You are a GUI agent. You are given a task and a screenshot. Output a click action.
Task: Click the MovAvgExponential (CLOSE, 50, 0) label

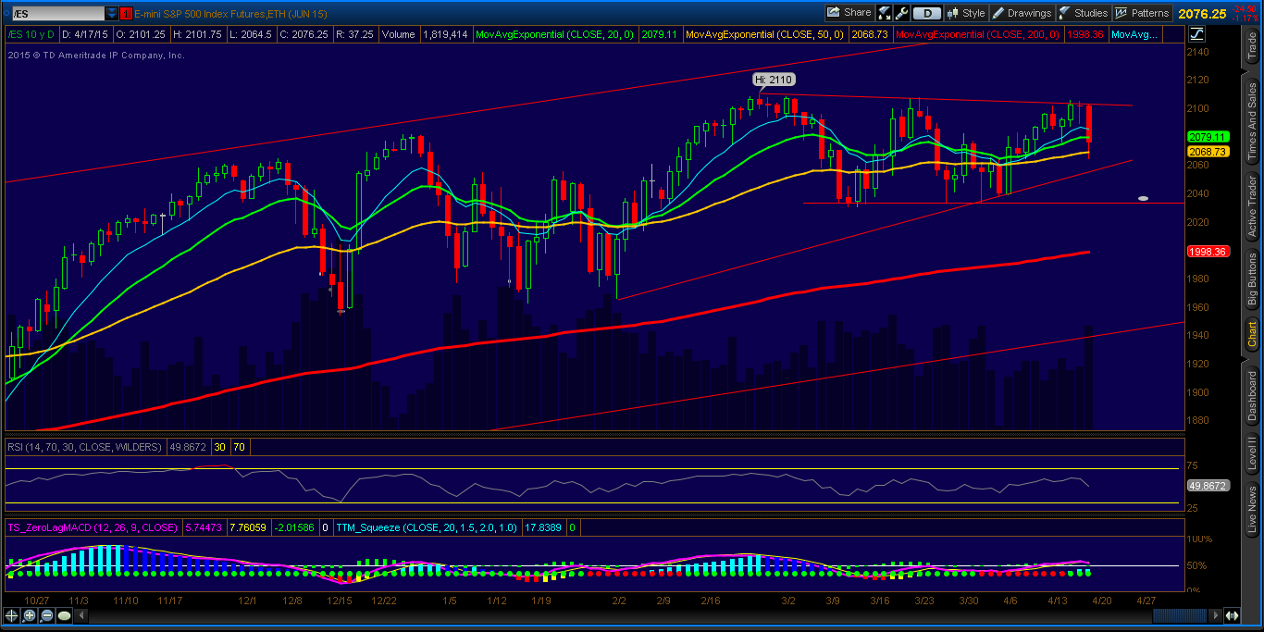click(x=766, y=34)
